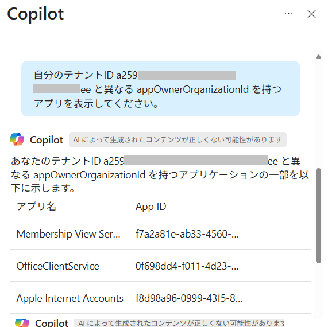The width and height of the screenshot is (328, 327).
Task: Click the AI-generated content disclaimer badge
Action: pos(177,139)
